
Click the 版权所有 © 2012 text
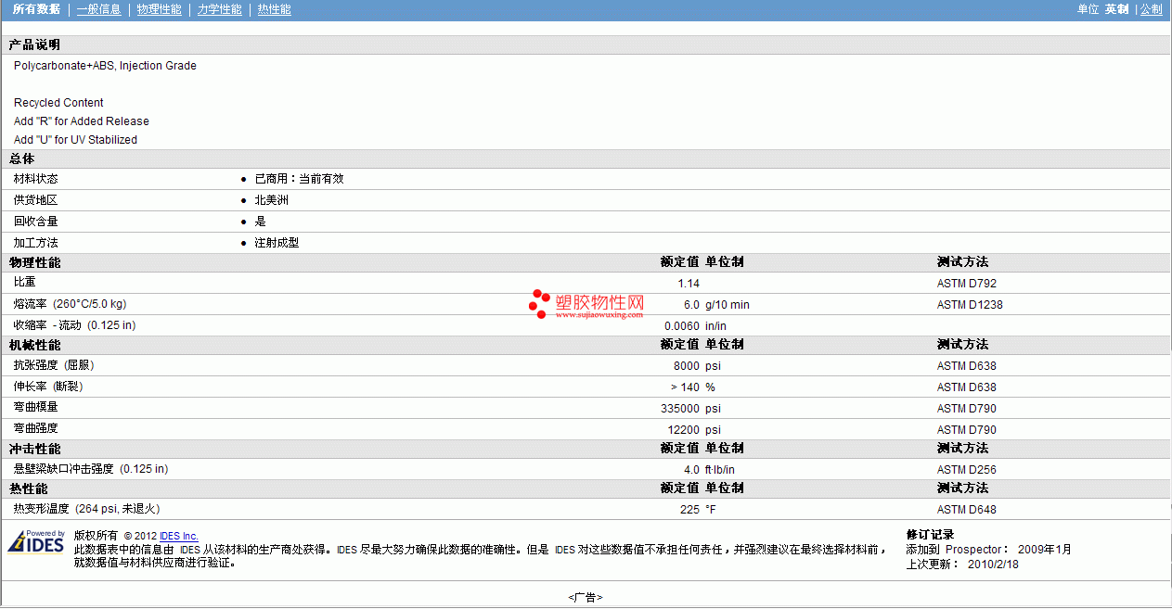tap(115, 536)
